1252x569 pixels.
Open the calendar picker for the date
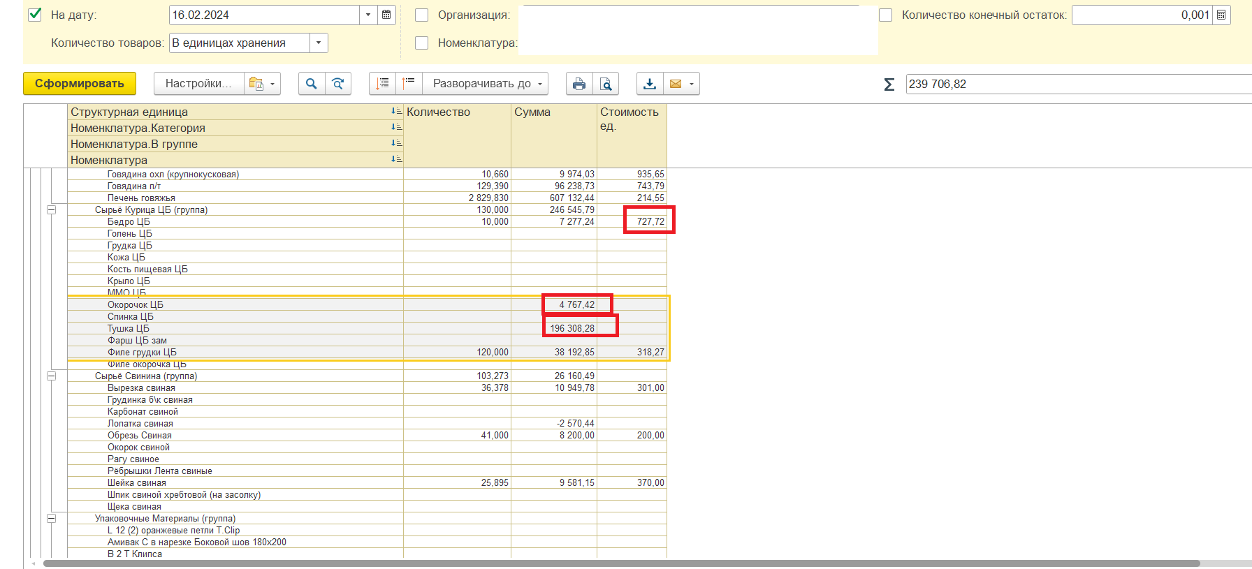click(x=386, y=15)
